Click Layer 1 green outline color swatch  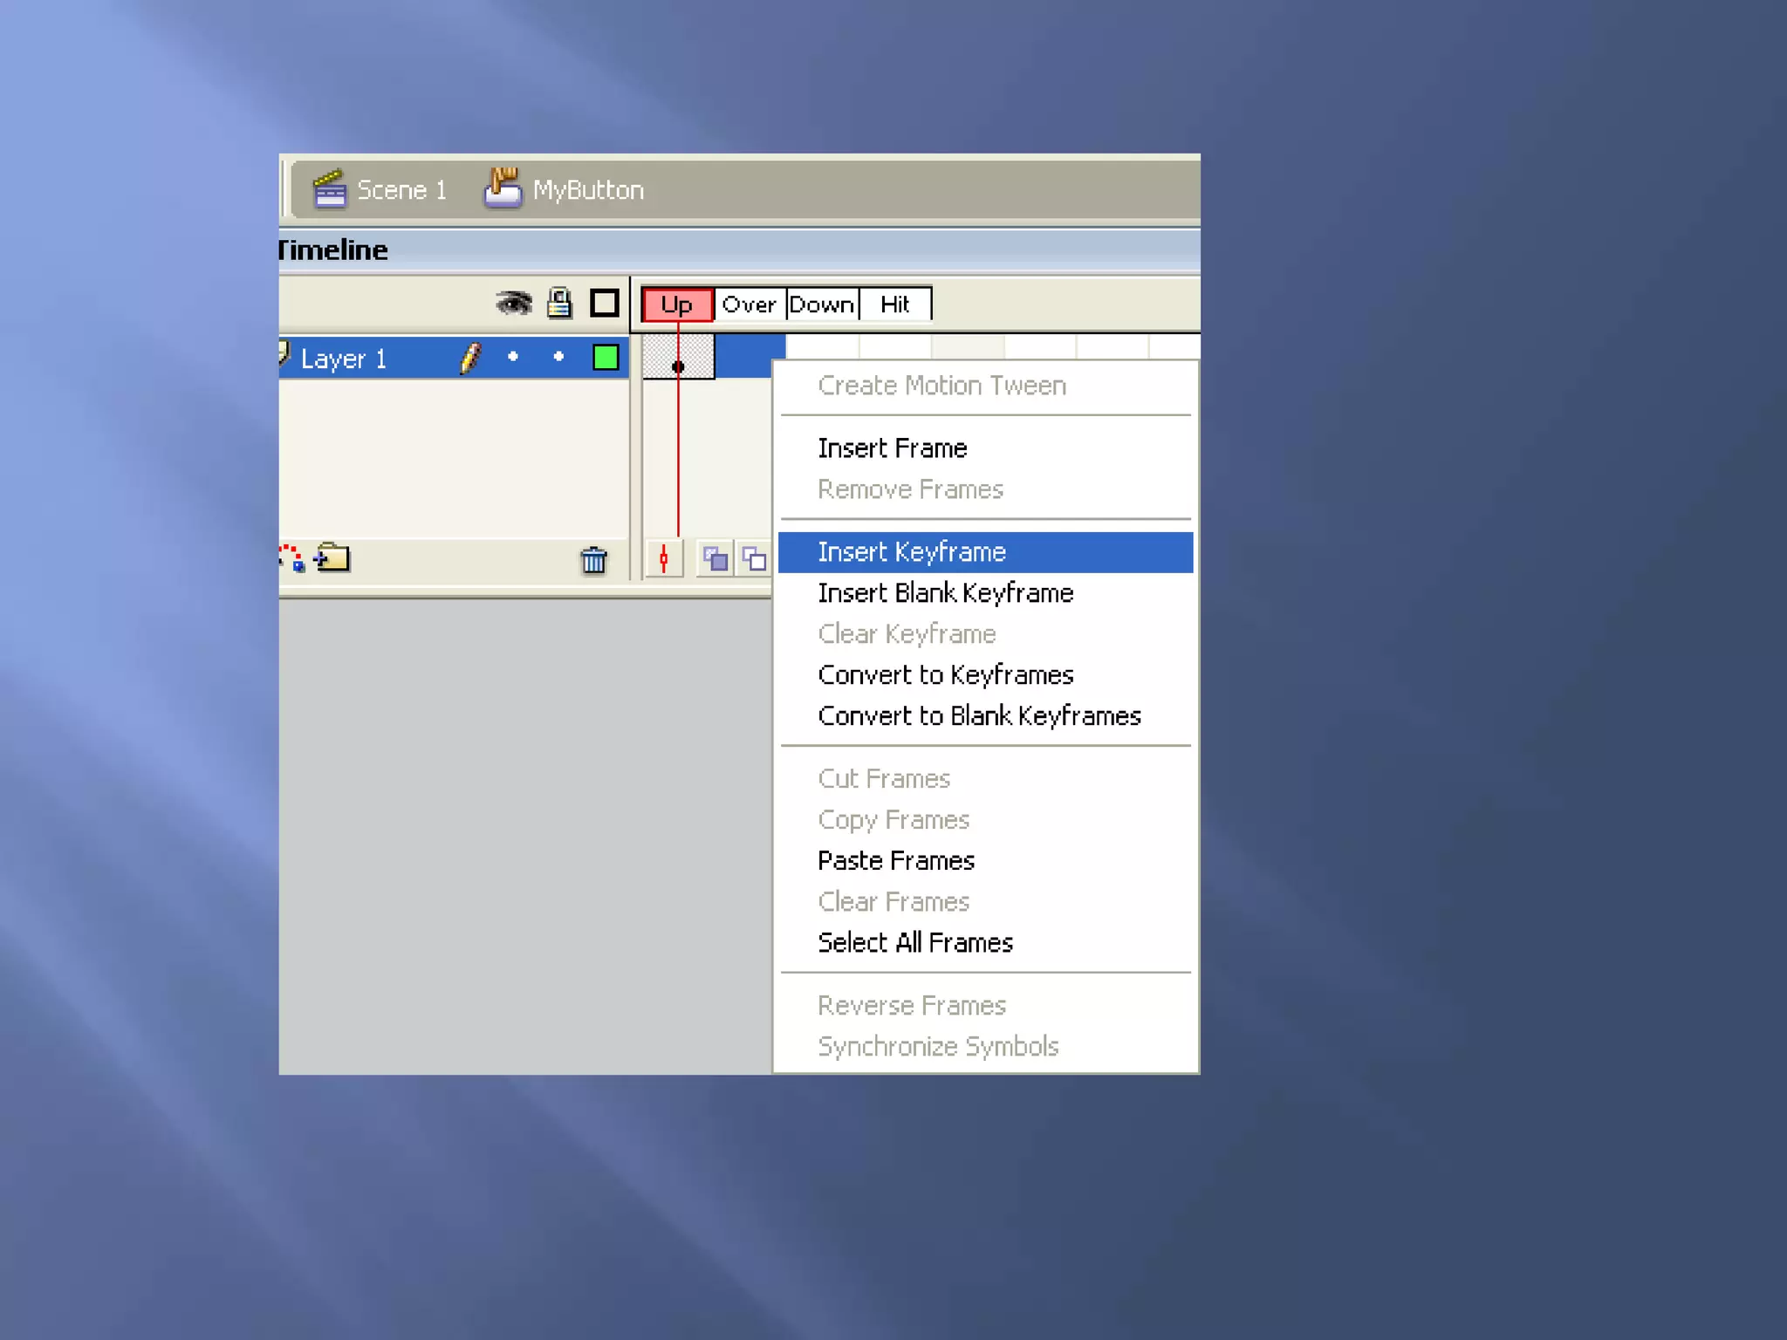pyautogui.click(x=605, y=358)
